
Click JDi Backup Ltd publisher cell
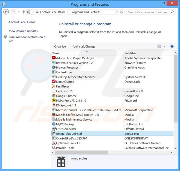click(x=134, y=124)
